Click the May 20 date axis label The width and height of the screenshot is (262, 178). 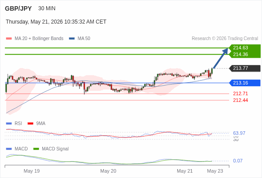(108, 171)
